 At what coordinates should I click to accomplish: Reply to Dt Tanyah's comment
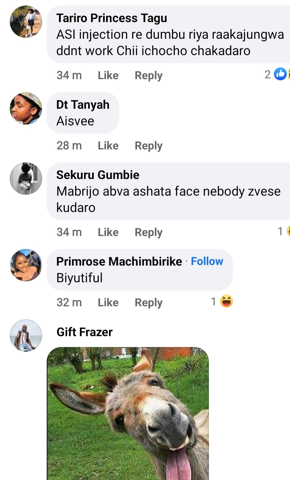tap(148, 146)
